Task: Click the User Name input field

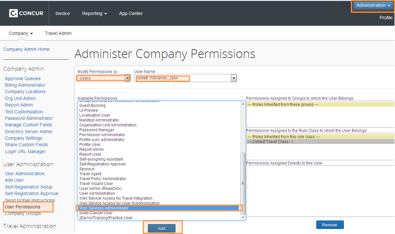Action: tap(183, 78)
